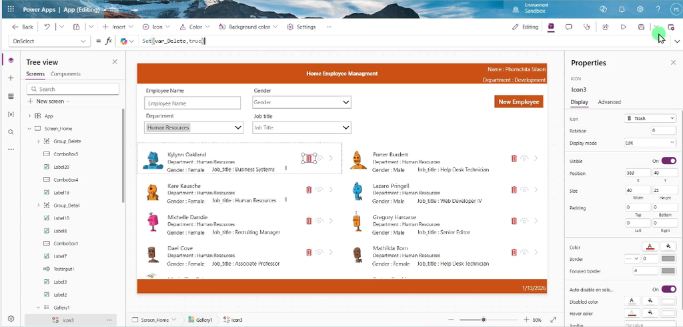Switch to the Screens tab

(x=35, y=74)
